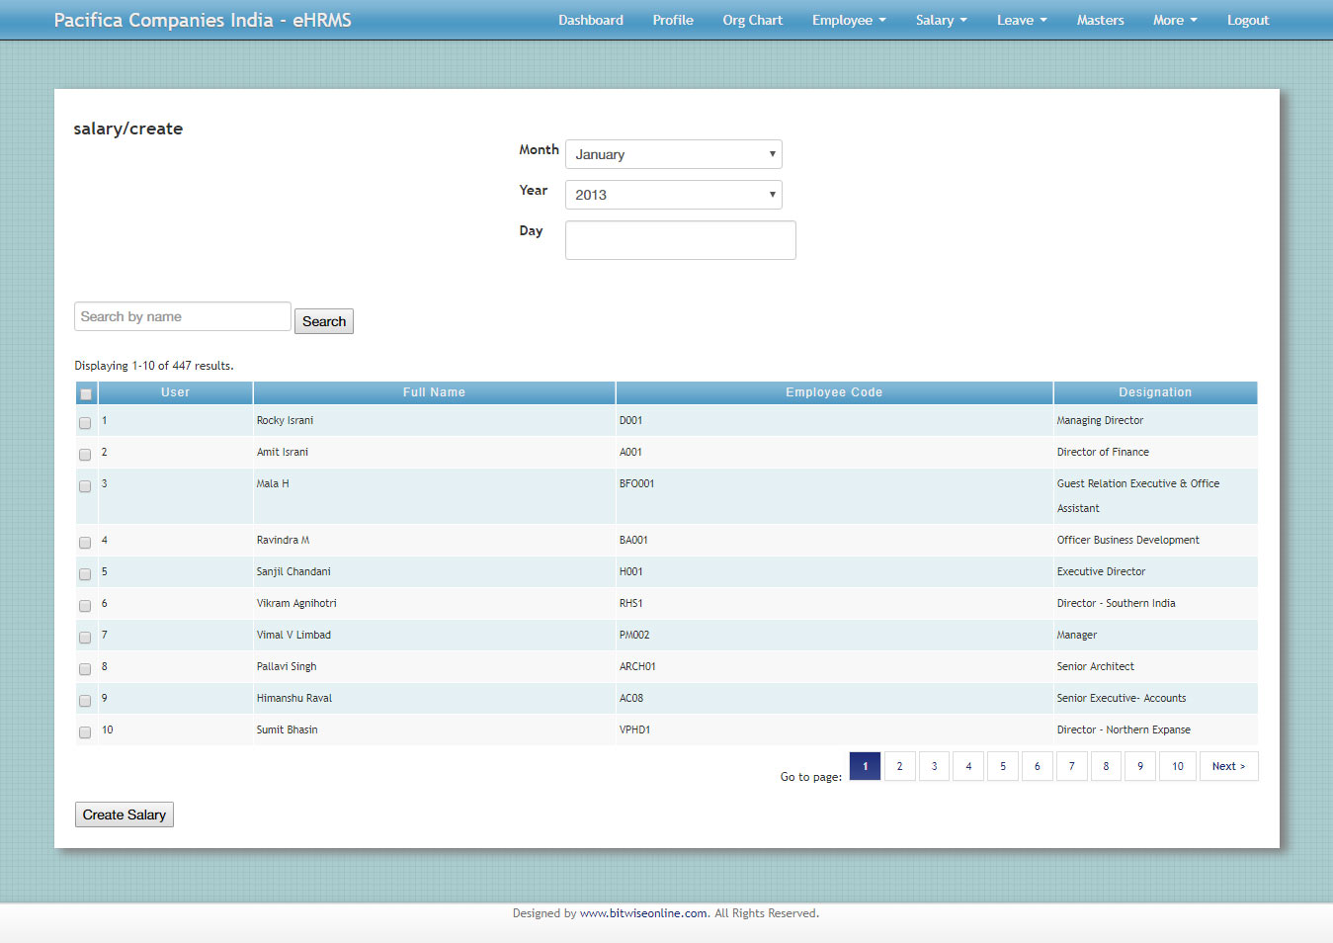1333x943 pixels.
Task: Tick the checkbox for Rocky Israni
Action: 85,423
